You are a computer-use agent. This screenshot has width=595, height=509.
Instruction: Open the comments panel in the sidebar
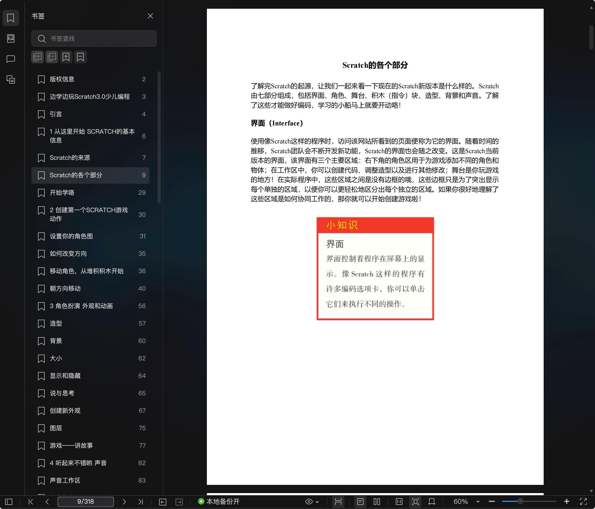click(11, 59)
